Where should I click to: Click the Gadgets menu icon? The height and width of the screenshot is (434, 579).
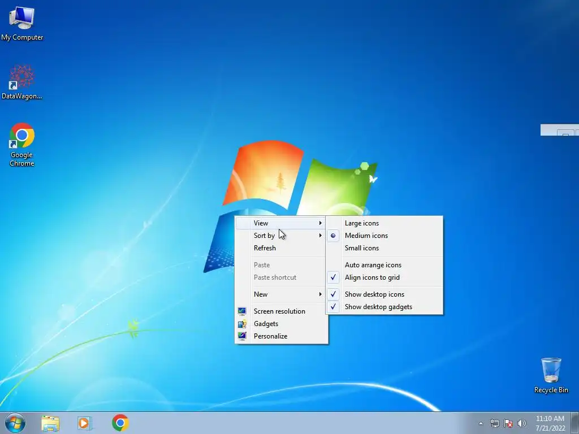point(242,324)
